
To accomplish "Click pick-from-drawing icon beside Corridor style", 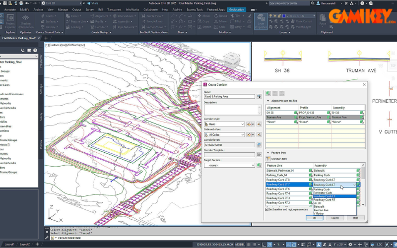I will 259,124.
